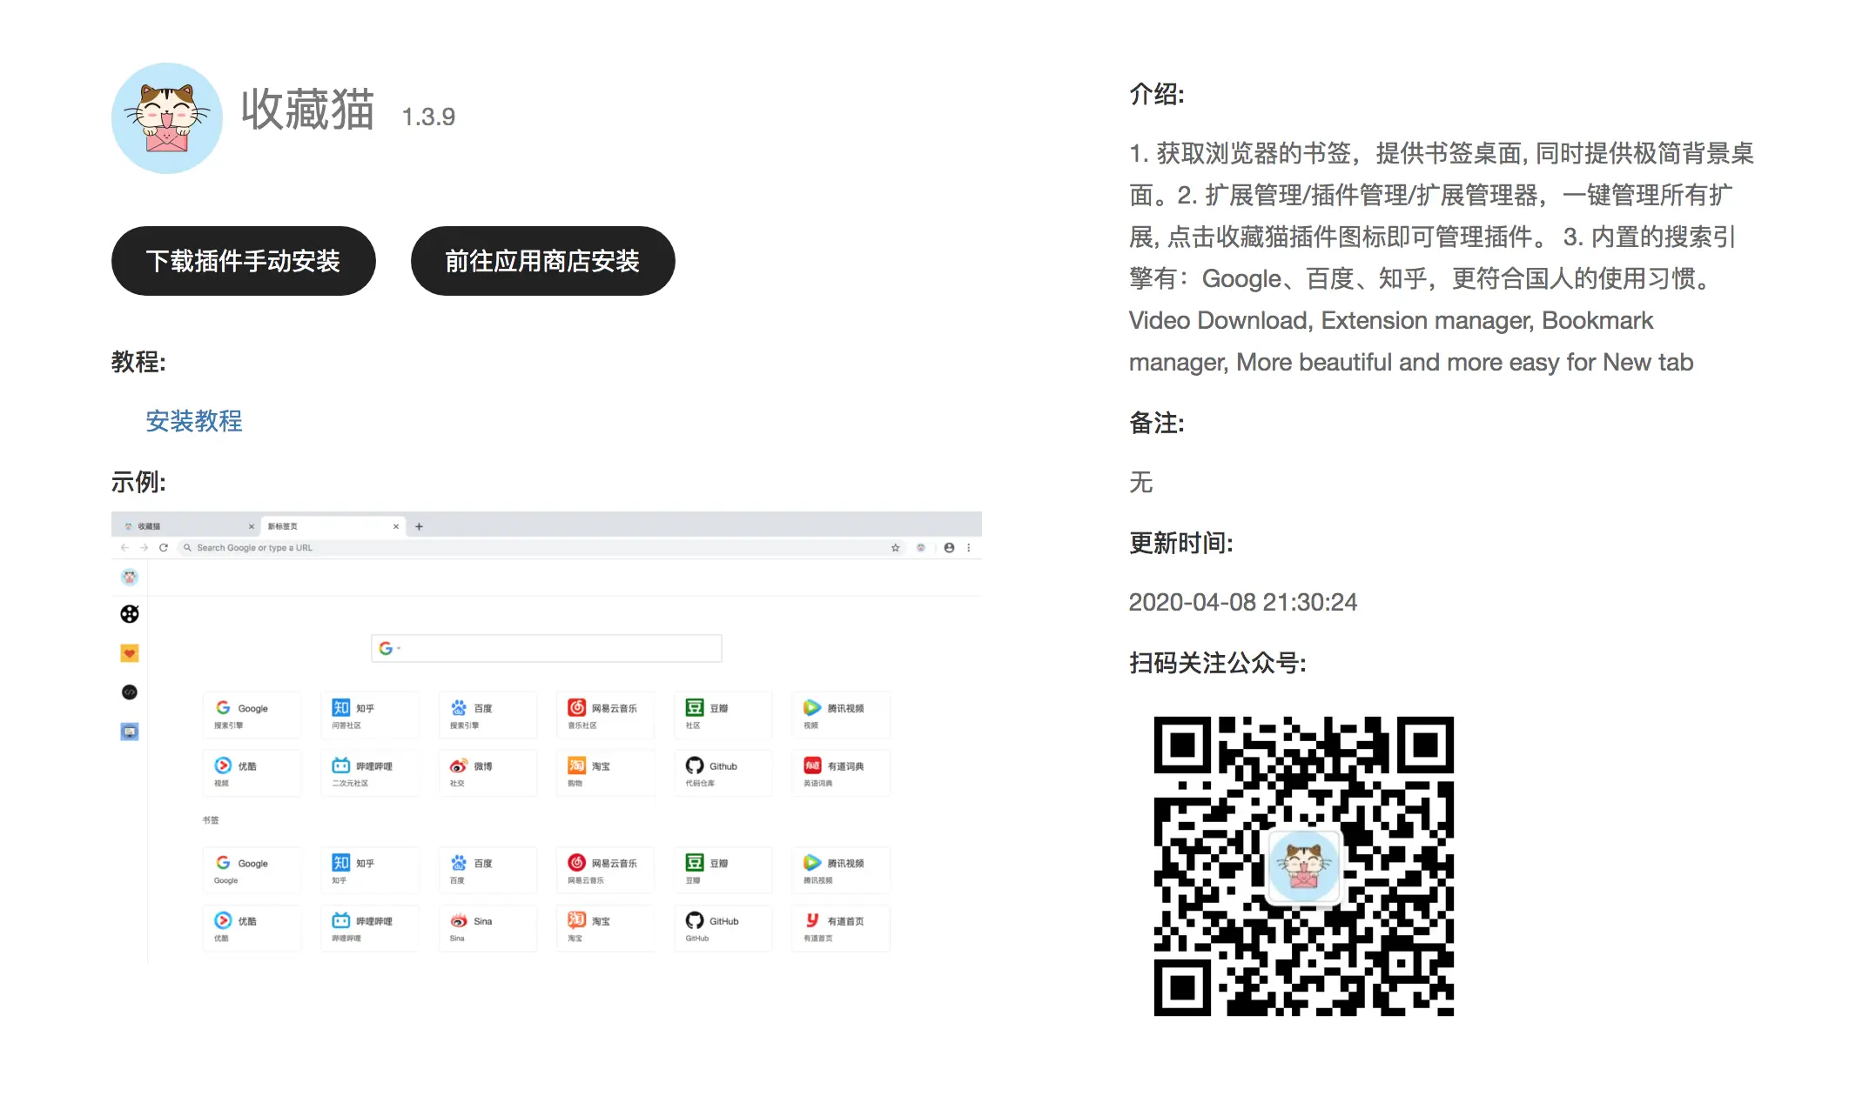Click the WeChat QR code image
Screen dimensions: 1849x1096
coord(1303,865)
